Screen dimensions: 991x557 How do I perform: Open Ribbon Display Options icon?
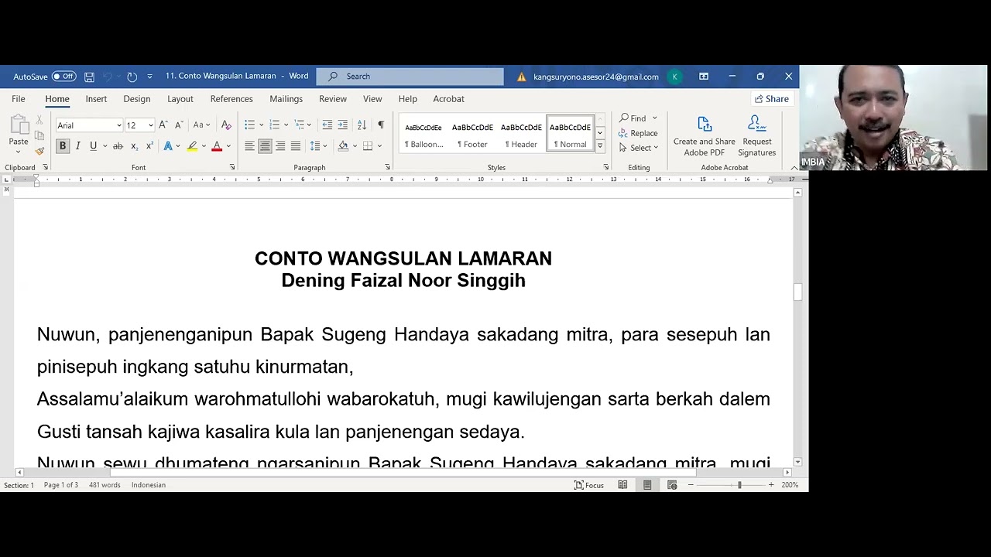click(704, 77)
